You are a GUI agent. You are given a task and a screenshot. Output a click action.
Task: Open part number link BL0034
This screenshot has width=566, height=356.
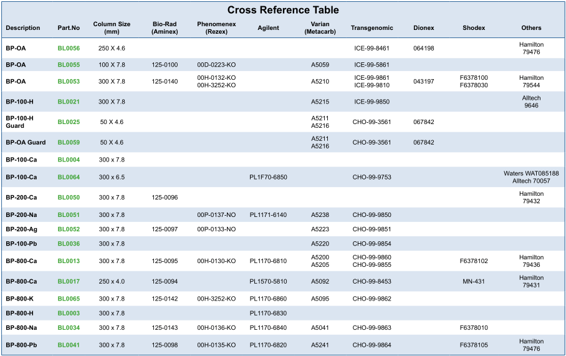coord(69,328)
